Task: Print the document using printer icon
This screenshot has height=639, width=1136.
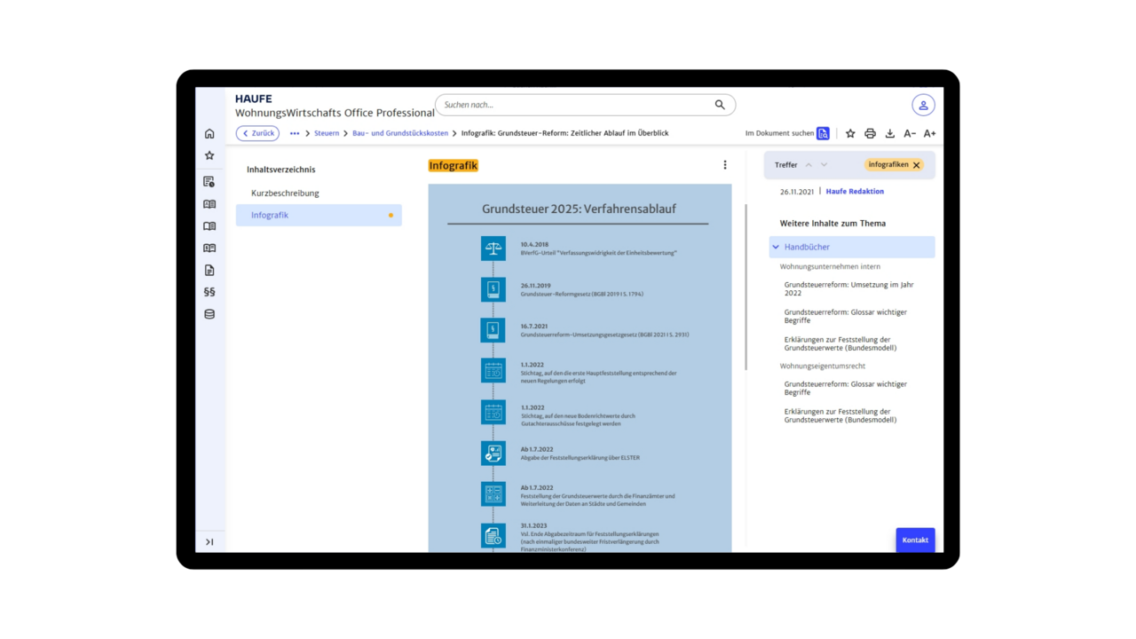Action: point(870,134)
